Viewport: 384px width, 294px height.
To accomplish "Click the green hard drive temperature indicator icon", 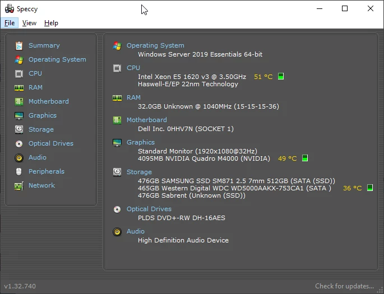I will tap(370, 188).
